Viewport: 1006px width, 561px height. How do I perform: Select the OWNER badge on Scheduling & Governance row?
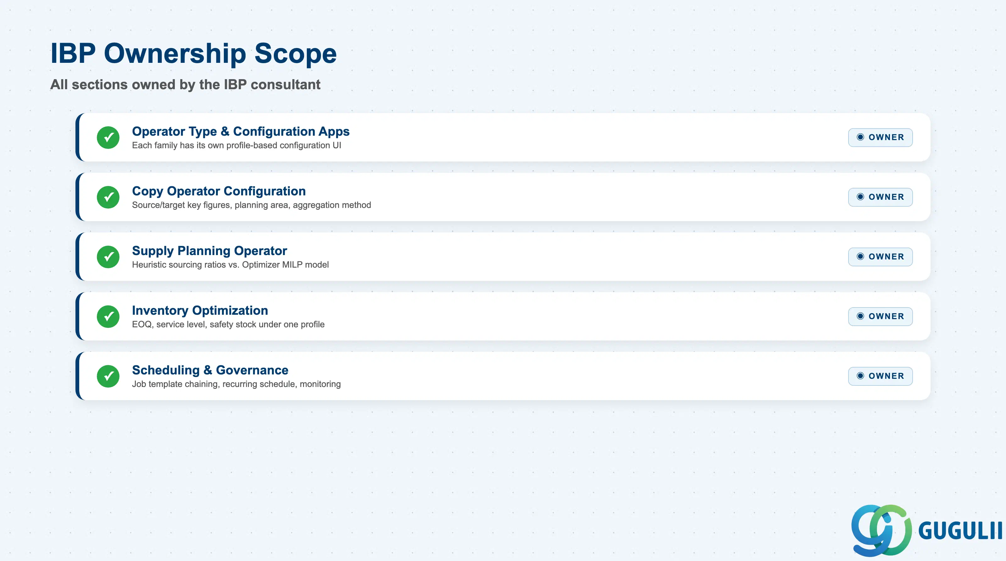pos(880,376)
